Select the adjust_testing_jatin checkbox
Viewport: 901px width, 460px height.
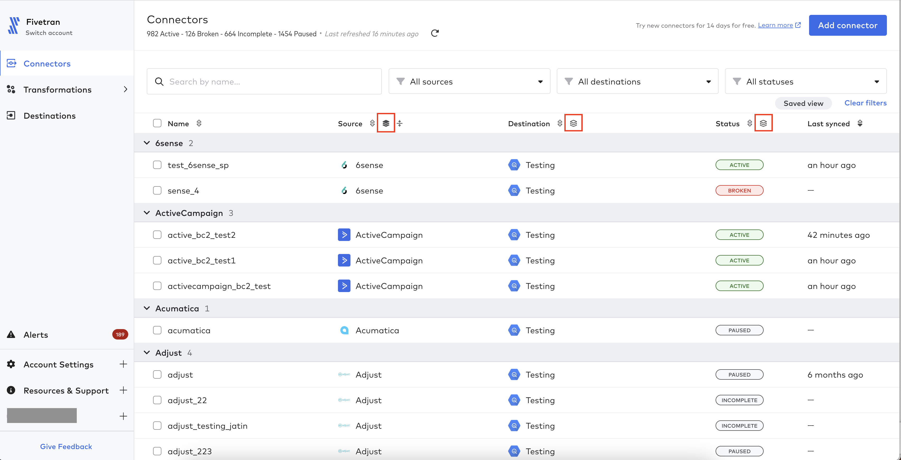click(157, 425)
